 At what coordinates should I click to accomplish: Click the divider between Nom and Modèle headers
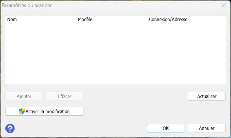(76, 19)
